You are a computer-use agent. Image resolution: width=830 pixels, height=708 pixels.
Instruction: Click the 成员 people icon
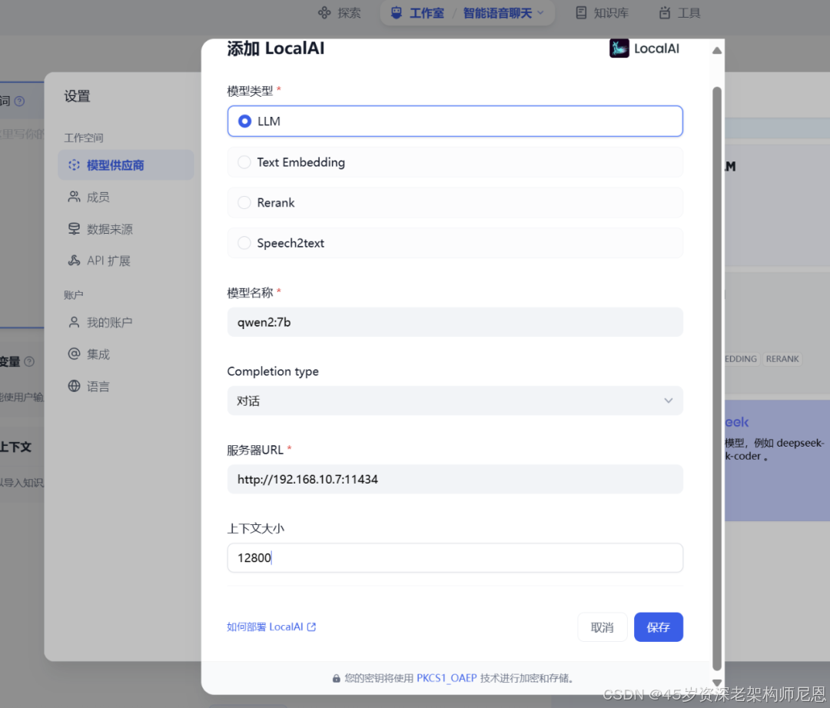point(74,197)
